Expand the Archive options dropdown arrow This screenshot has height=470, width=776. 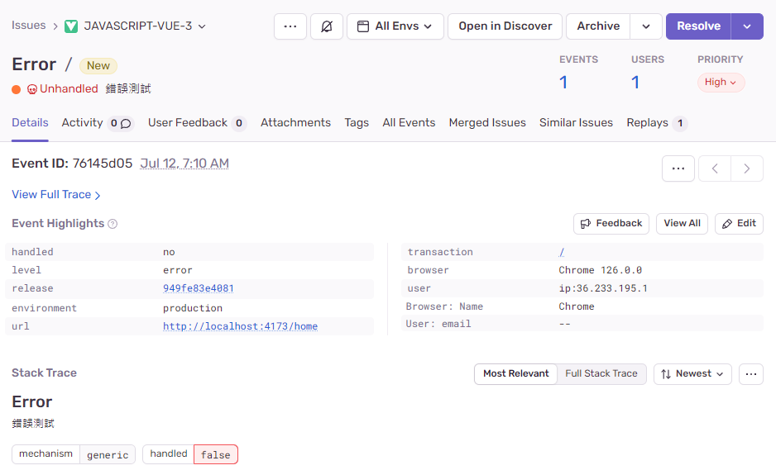(x=646, y=26)
